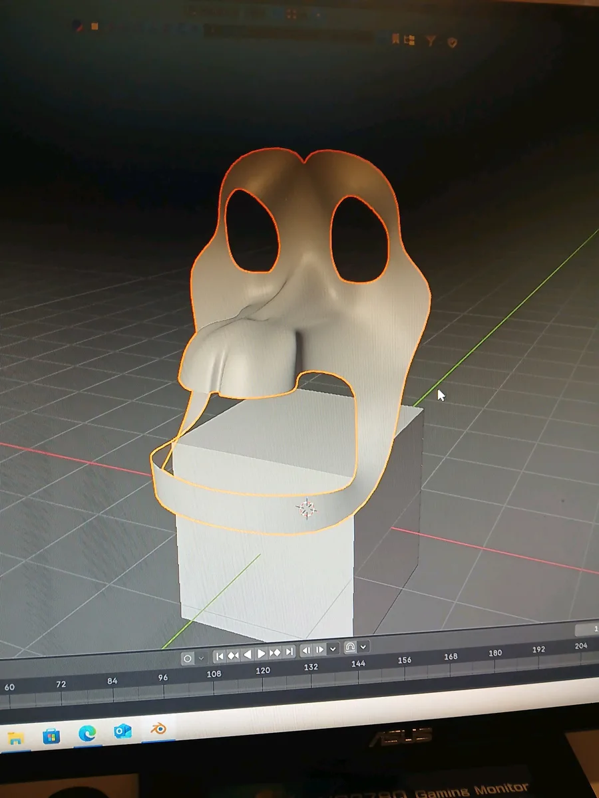The image size is (599, 798).
Task: Step forward one frame with the right step button
Action: (320, 650)
